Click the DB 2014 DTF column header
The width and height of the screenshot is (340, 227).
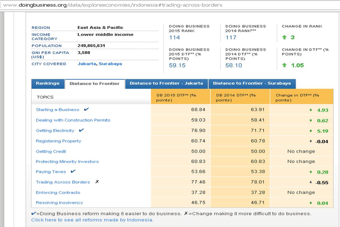[x=240, y=97]
